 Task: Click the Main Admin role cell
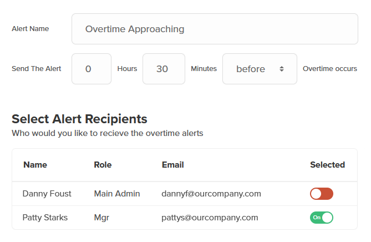(117, 194)
